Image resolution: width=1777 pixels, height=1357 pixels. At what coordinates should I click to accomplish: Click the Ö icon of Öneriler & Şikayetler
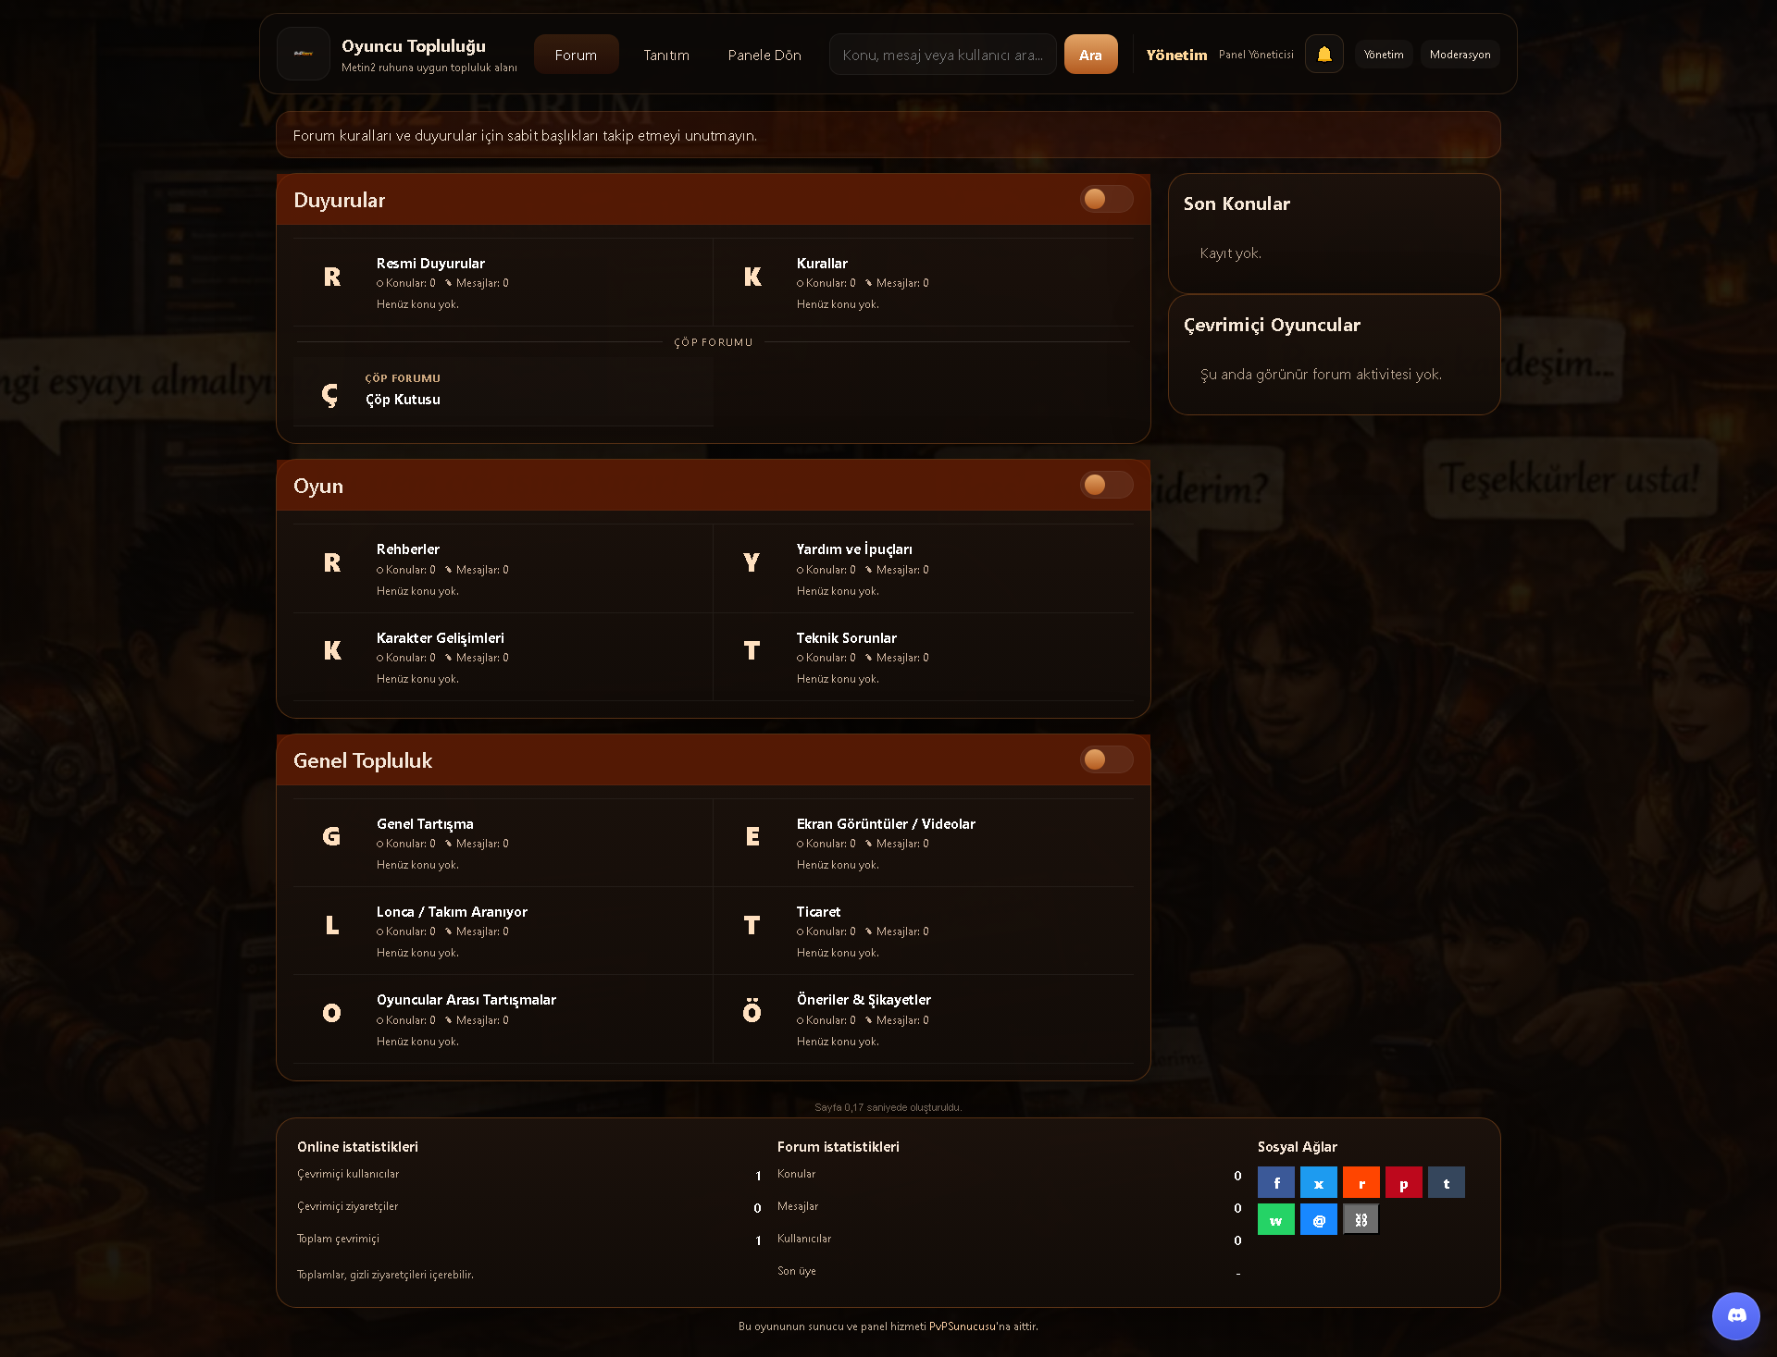tap(752, 1011)
